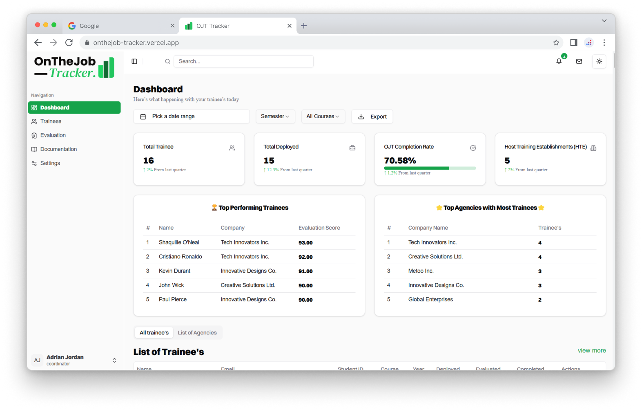Toggle the light/dark theme button
642x410 pixels.
coord(599,61)
